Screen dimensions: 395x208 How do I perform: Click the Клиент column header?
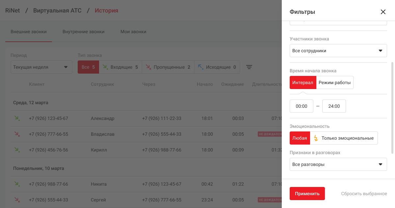click(x=37, y=84)
